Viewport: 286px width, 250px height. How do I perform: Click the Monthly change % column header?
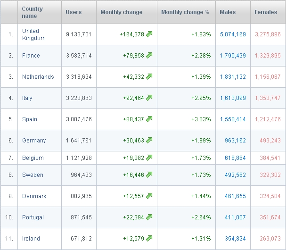185,12
